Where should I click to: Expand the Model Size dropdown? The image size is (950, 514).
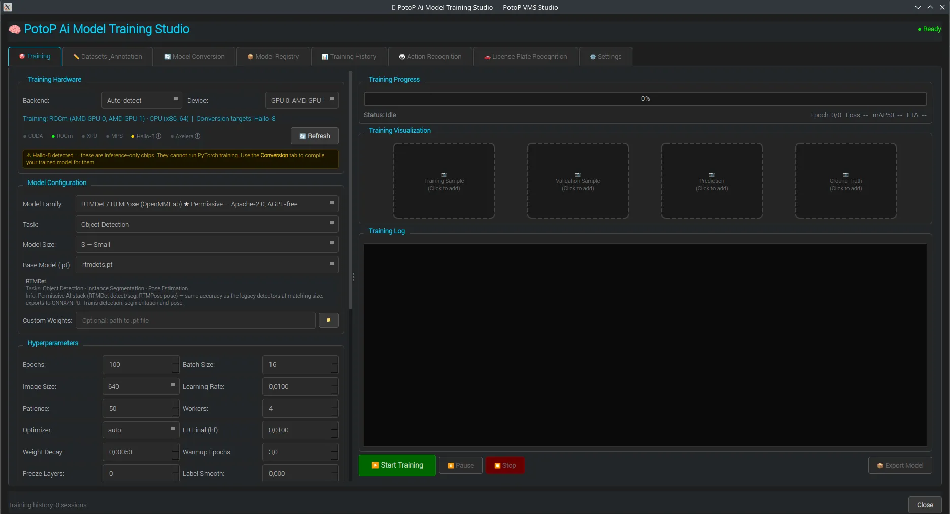(207, 244)
